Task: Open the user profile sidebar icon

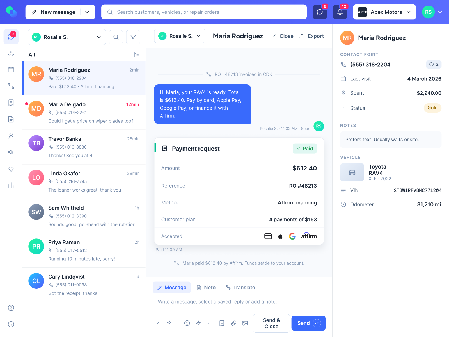Action: click(11, 136)
